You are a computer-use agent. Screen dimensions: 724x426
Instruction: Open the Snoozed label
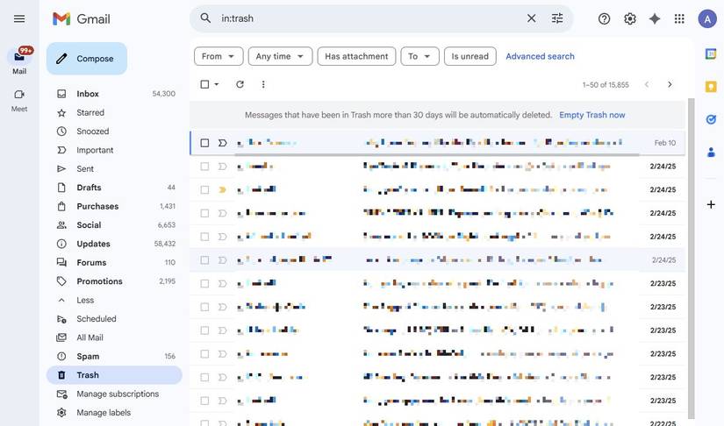click(x=114, y=131)
